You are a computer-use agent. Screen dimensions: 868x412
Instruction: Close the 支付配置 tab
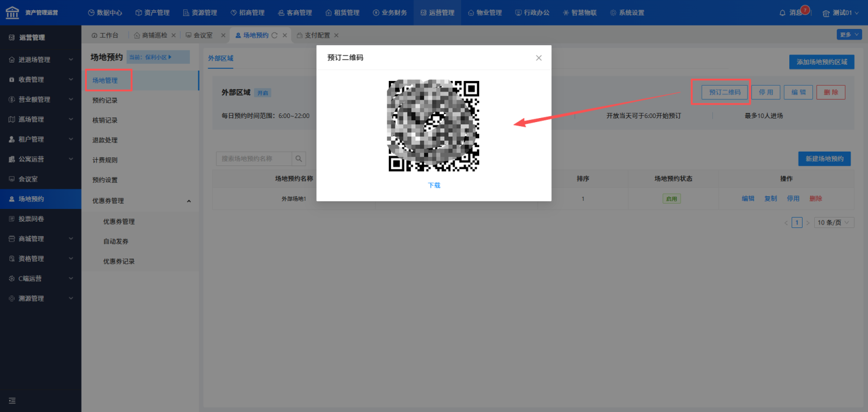(336, 35)
